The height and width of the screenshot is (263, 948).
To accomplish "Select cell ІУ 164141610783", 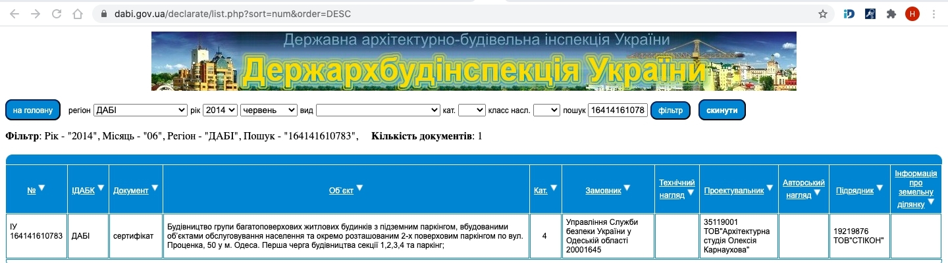I will [37, 236].
